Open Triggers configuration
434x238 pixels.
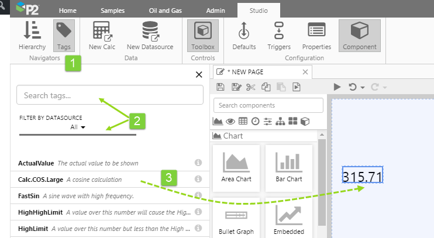click(x=279, y=36)
